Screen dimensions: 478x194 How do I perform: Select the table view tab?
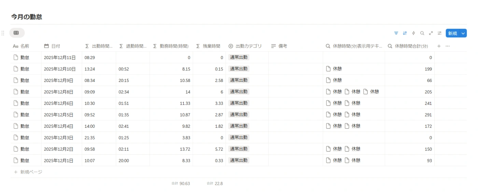[x=16, y=33]
